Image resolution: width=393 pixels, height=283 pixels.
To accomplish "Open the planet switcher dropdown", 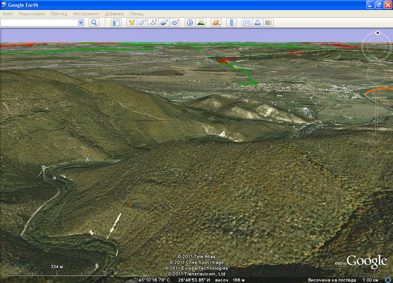I will pyautogui.click(x=216, y=23).
